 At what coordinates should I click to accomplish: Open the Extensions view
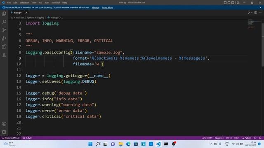click(4, 46)
